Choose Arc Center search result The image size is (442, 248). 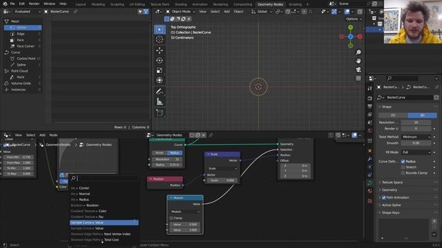point(104,188)
